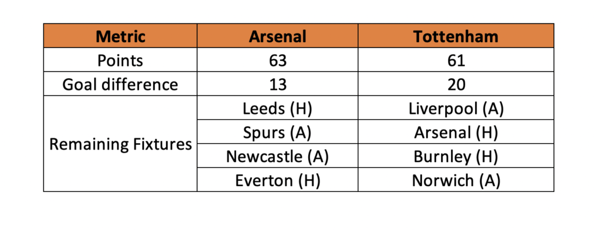The image size is (600, 230).
Task: Click the Goal difference row label
Action: tap(120, 84)
